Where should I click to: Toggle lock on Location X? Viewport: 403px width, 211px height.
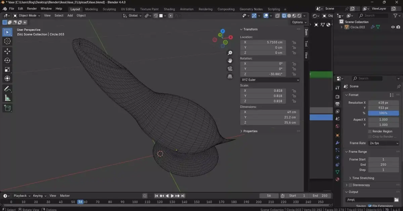pos(294,43)
